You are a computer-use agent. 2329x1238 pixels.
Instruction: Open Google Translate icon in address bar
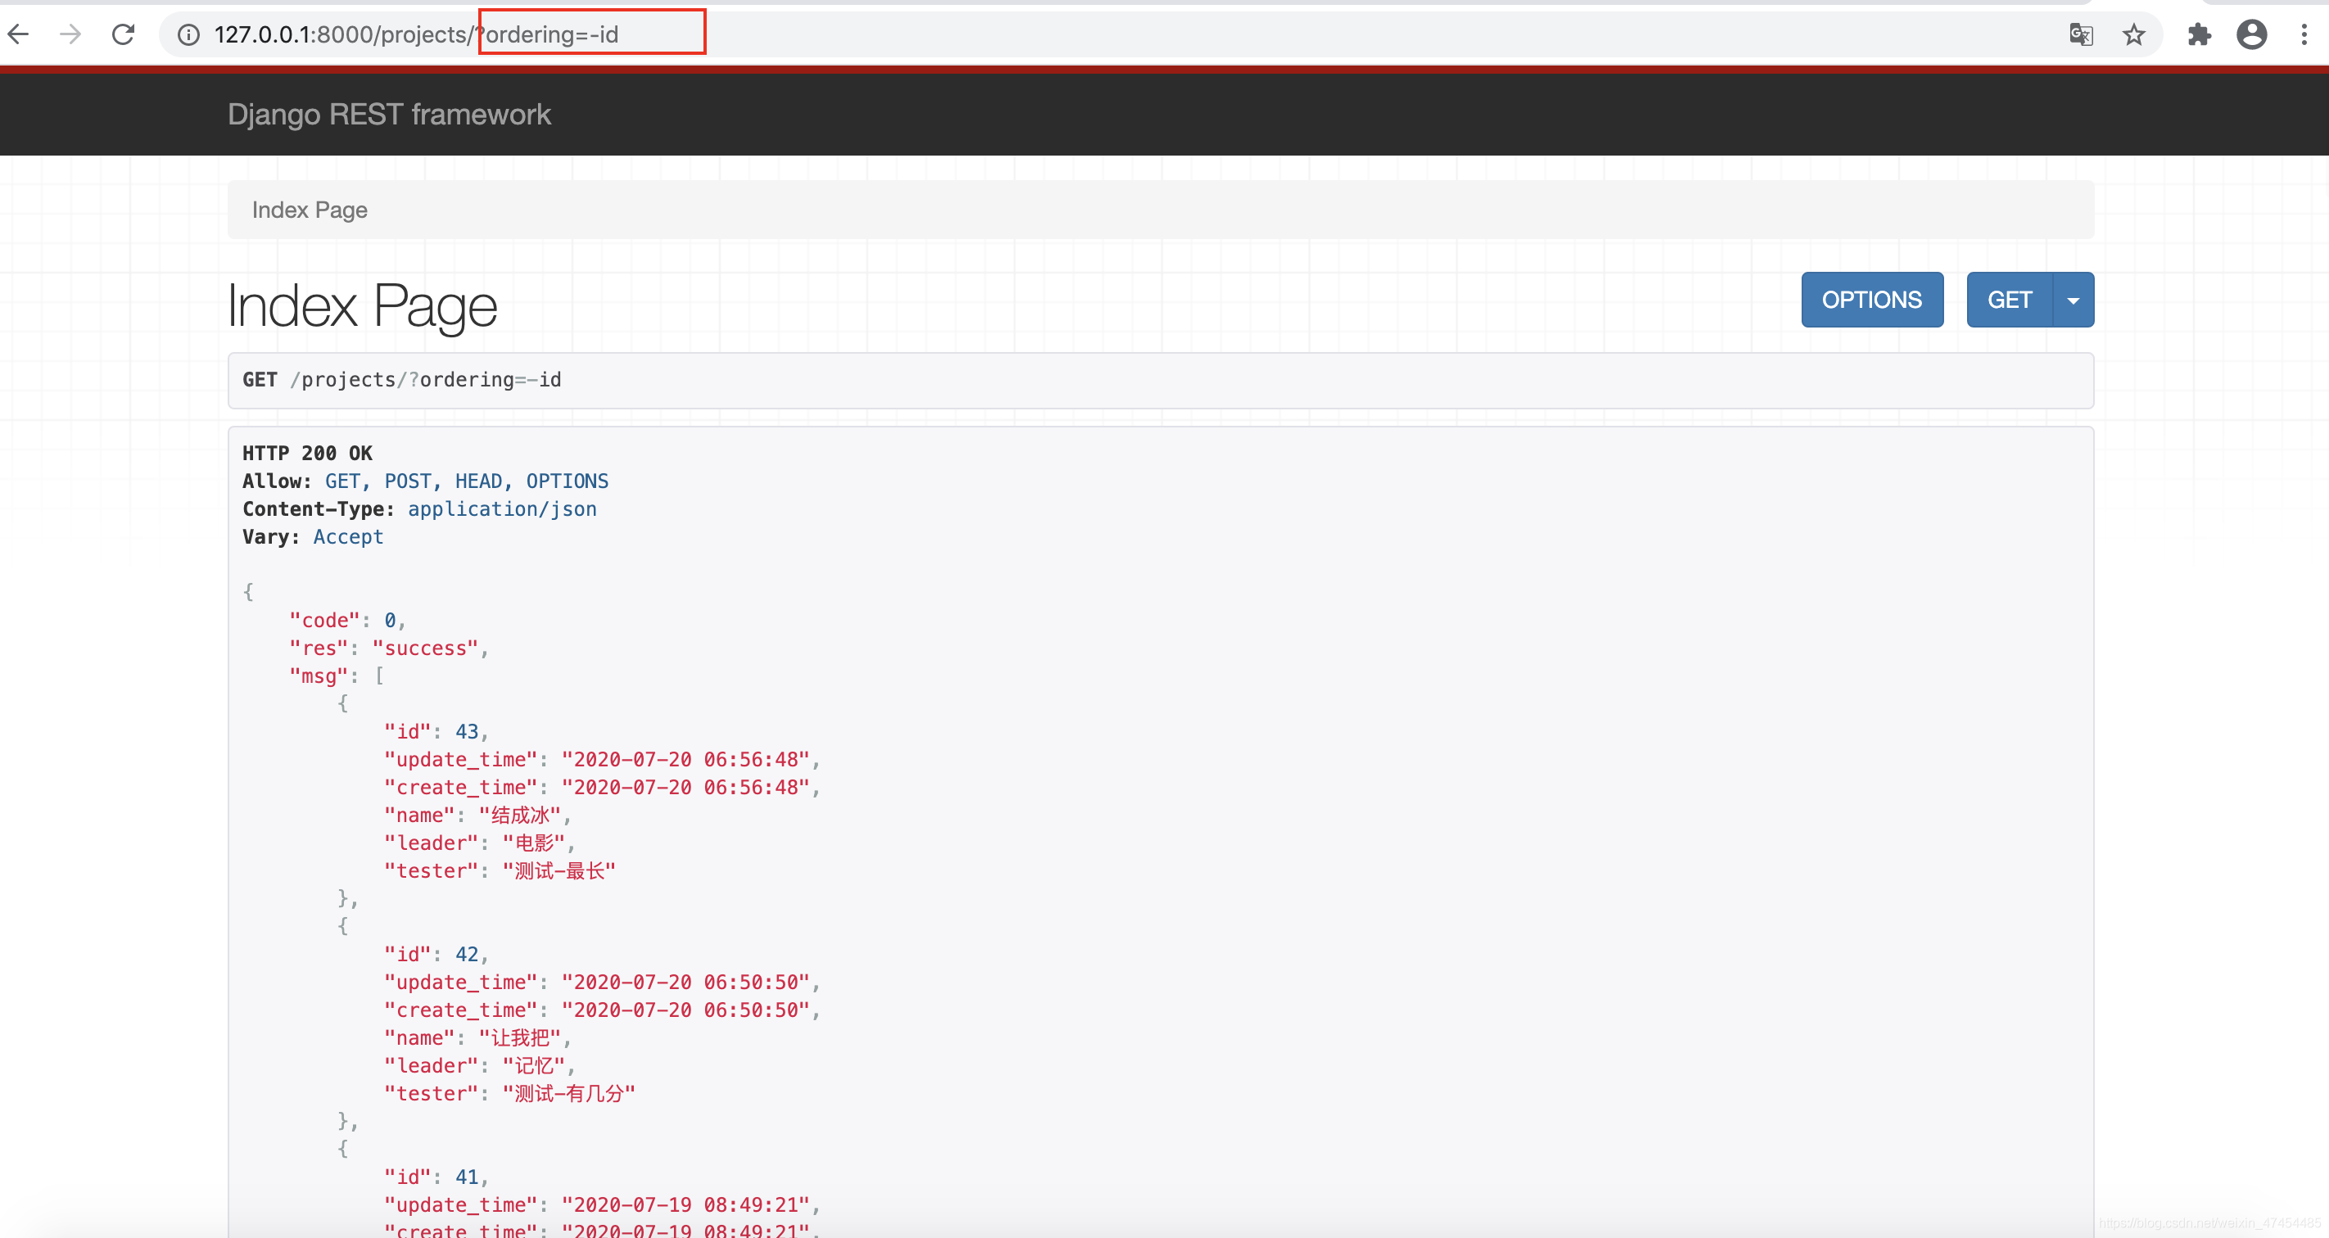pyautogui.click(x=2080, y=34)
